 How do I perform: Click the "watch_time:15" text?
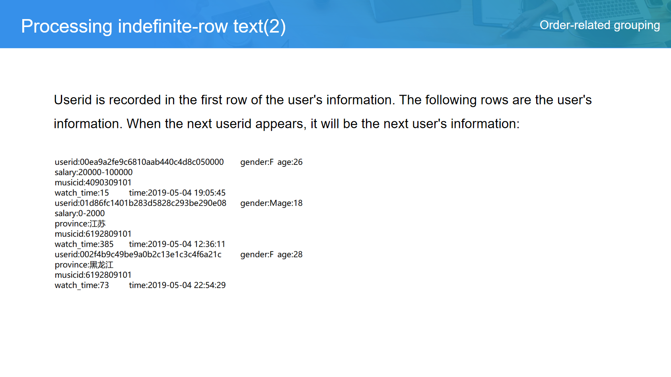click(x=82, y=193)
